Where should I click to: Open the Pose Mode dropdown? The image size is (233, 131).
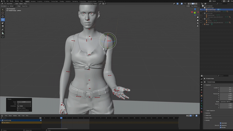point(9,4)
